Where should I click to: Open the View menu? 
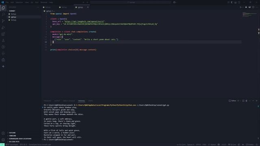pos(27,2)
